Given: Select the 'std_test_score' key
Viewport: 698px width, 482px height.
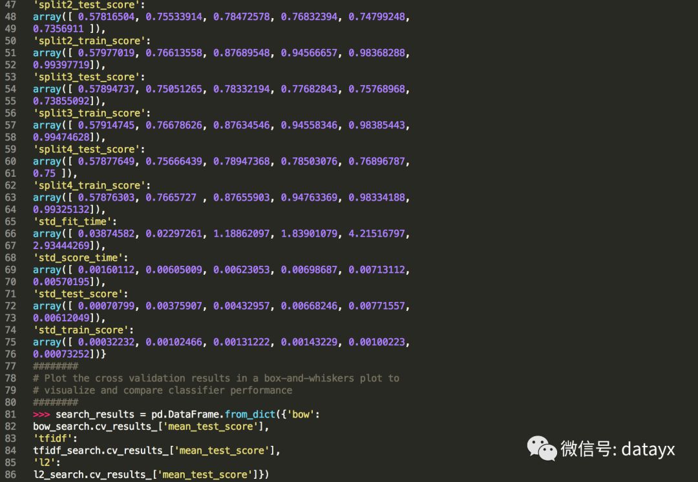Looking at the screenshot, I should (x=78, y=294).
